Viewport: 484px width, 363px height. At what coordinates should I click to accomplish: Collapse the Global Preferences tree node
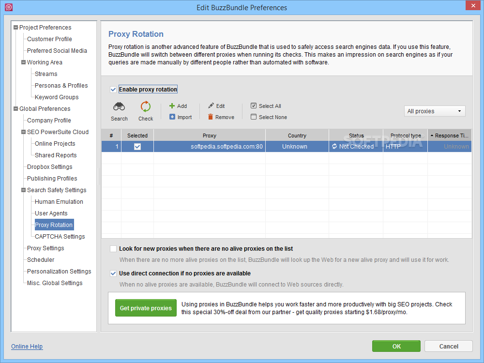(x=16, y=108)
